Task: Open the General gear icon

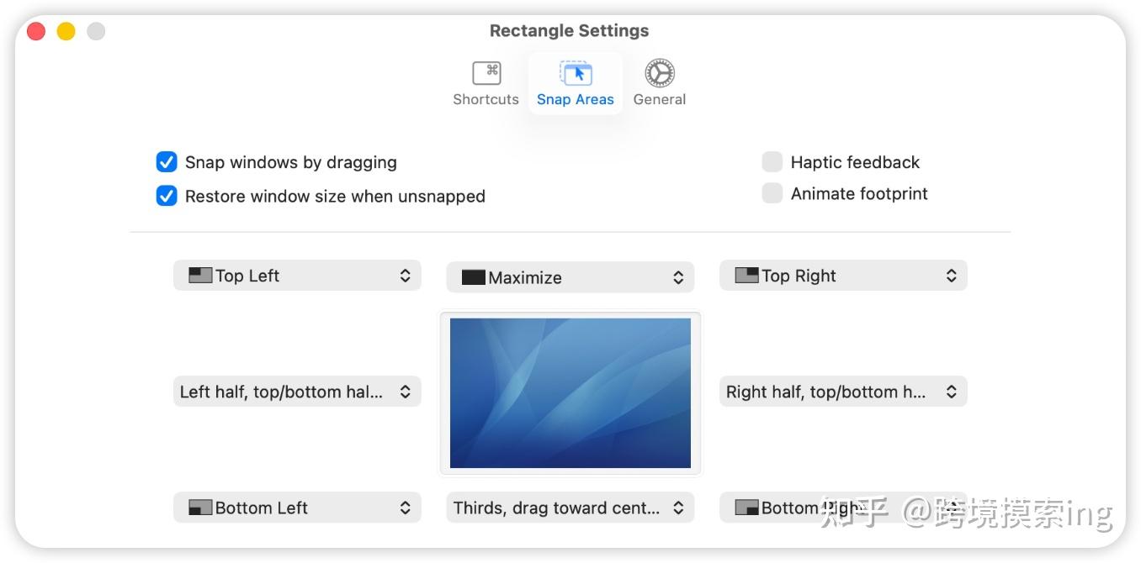Action: 660,73
